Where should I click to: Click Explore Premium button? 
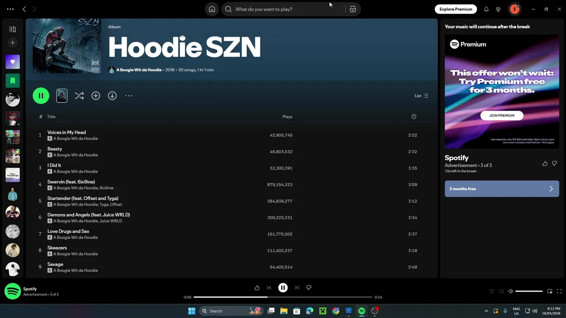(455, 9)
